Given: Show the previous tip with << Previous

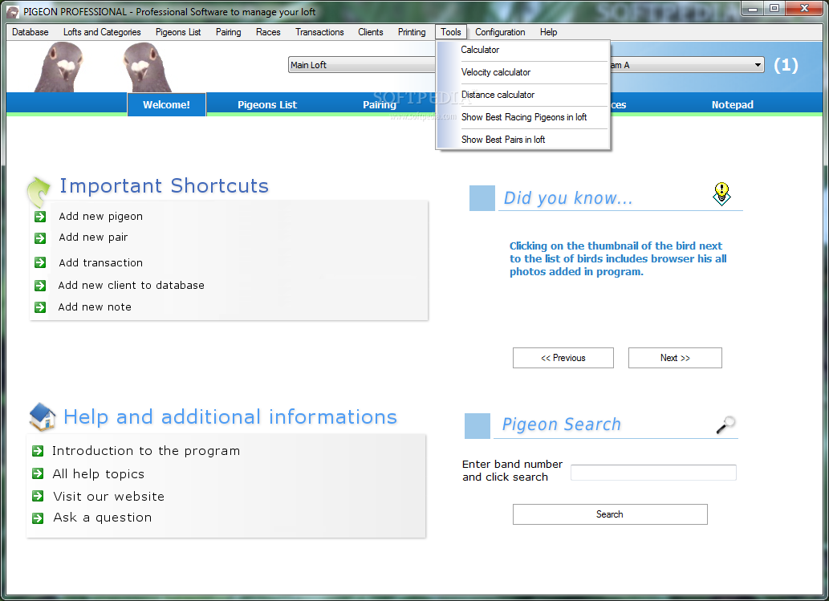Looking at the screenshot, I should pyautogui.click(x=563, y=358).
